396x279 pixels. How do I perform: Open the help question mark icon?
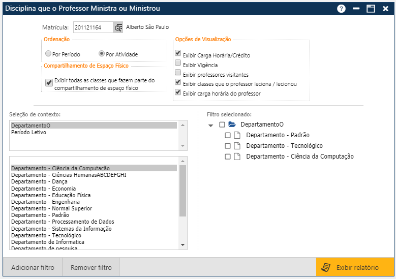pyautogui.click(x=341, y=9)
